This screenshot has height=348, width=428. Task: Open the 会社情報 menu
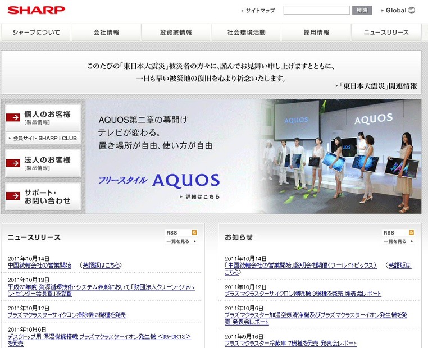pyautogui.click(x=106, y=33)
